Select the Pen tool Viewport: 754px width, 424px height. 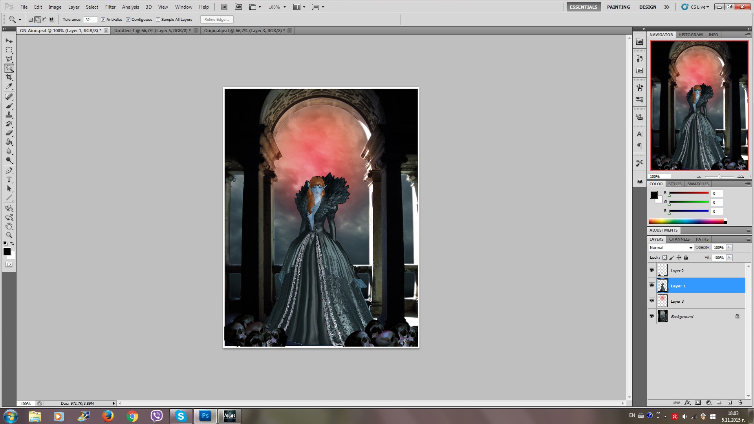point(9,170)
